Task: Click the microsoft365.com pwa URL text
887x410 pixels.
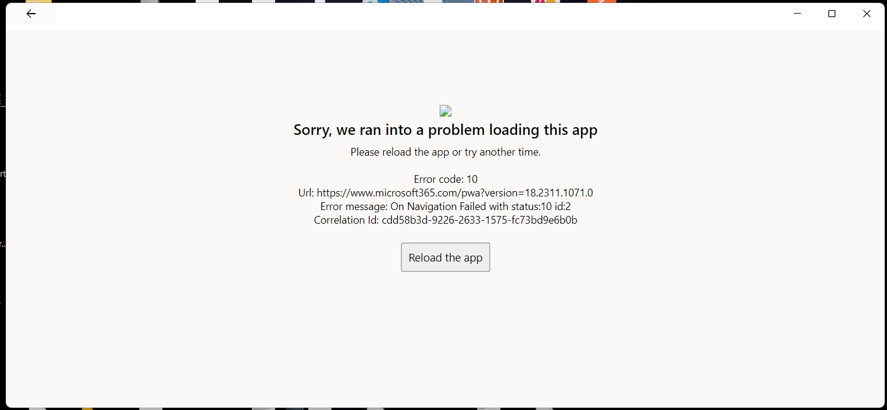Action: click(x=455, y=193)
